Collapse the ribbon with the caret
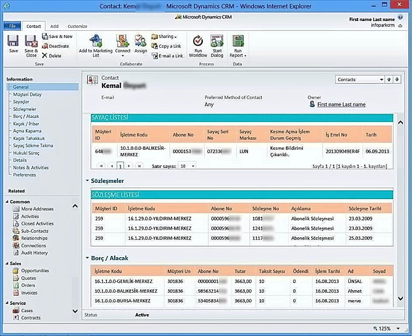Viewport: 413px width, 336px height. [400, 25]
